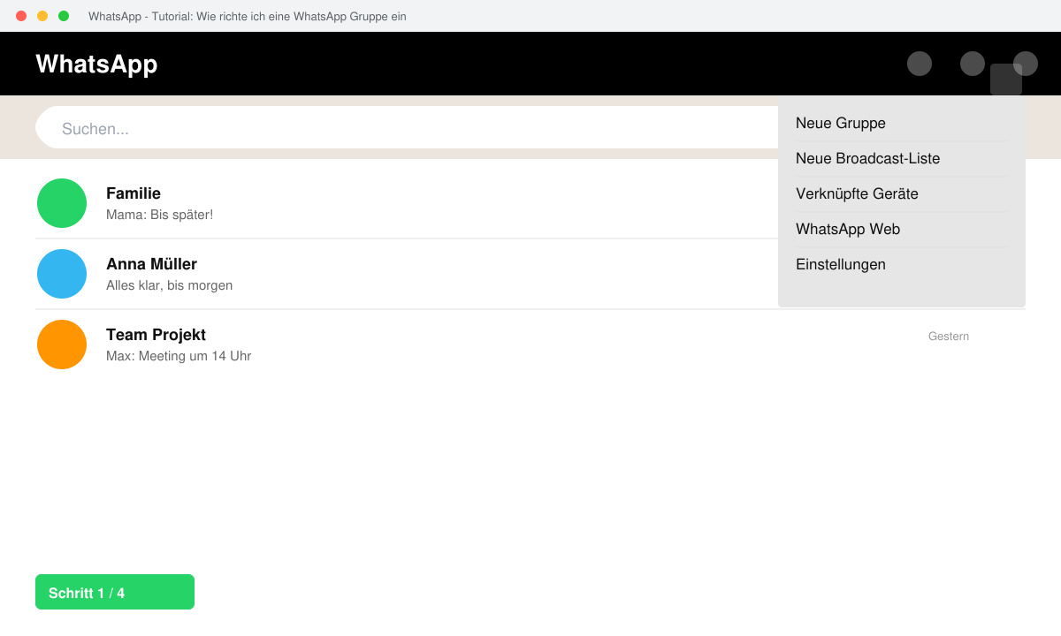Click the green Schritt 1 / 4 button
Screen dimensions: 1061x636
[115, 592]
